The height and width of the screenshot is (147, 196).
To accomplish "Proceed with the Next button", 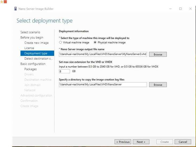I will pos(141,142).
